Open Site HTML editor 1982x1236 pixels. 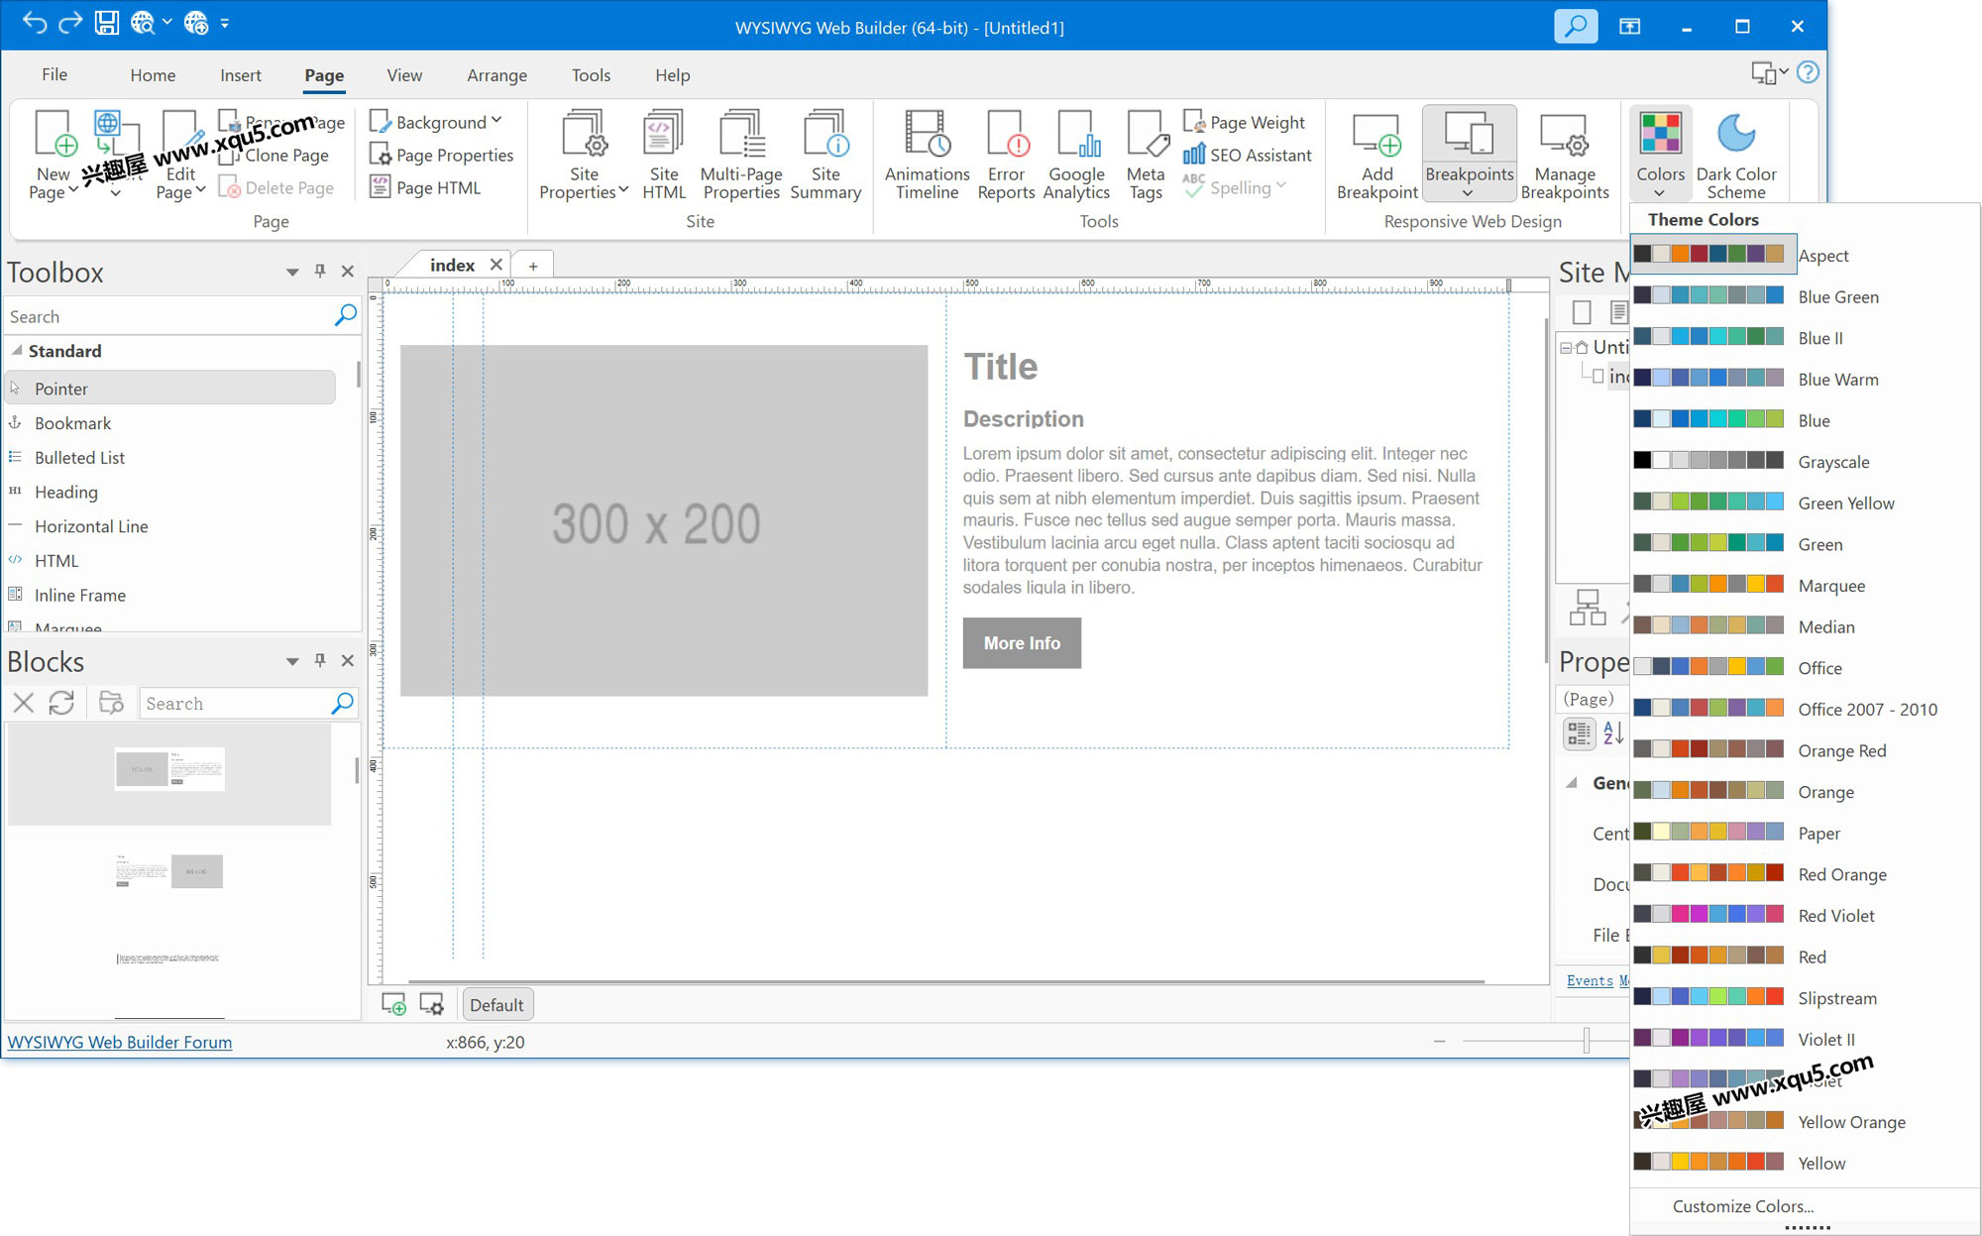[663, 155]
